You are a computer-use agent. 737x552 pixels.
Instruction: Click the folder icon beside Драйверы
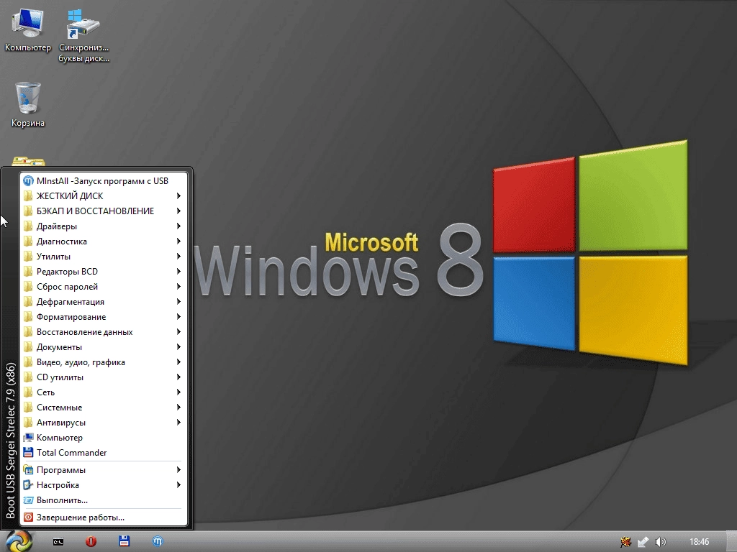28,226
